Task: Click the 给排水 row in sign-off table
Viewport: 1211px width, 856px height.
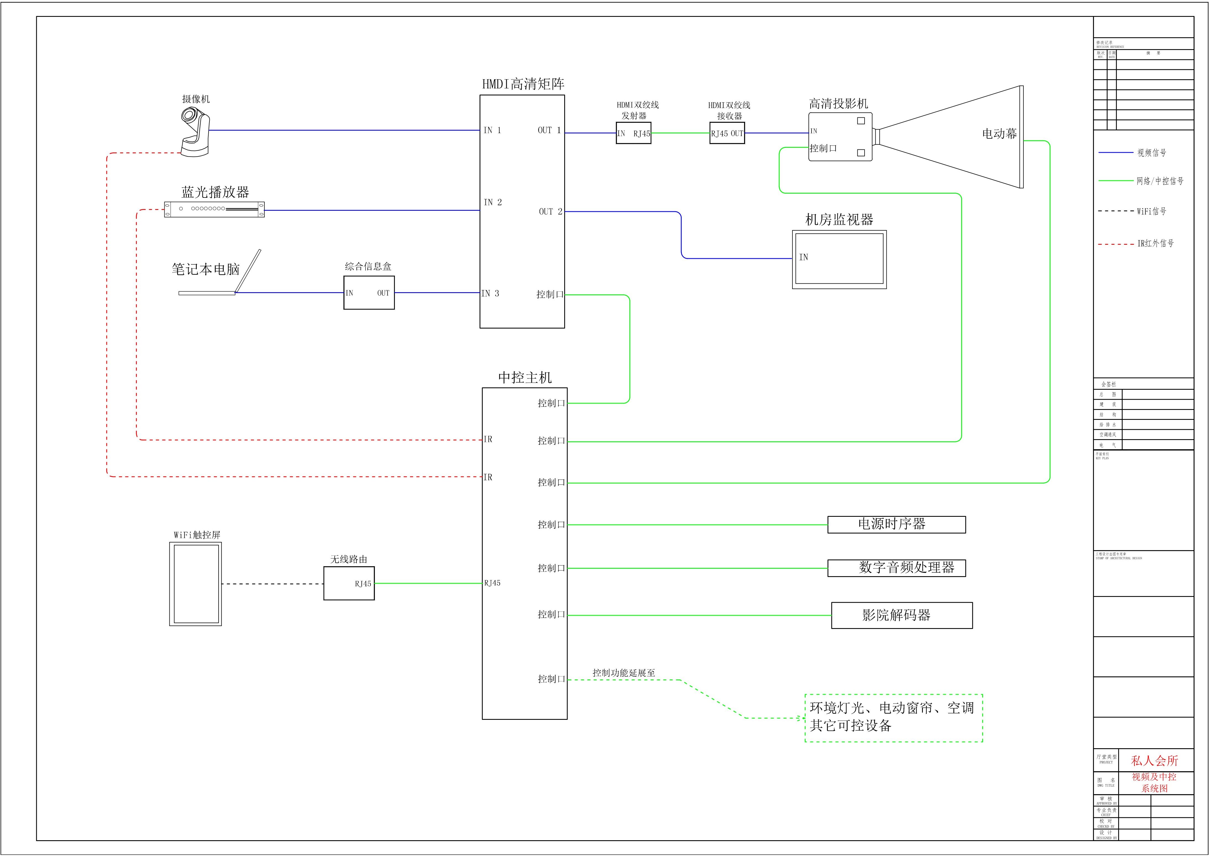Action: [x=1144, y=425]
